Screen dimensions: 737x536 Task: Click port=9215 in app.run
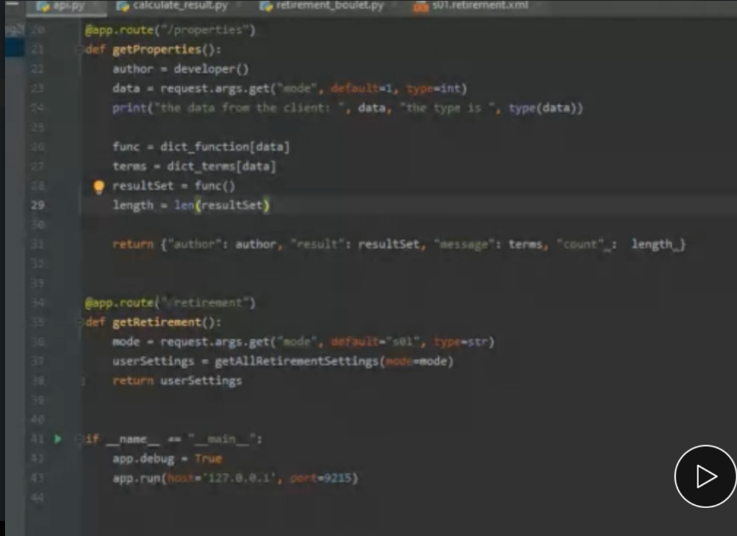pos(320,478)
